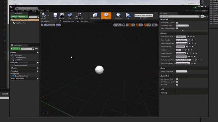
Task: Play the blueprint preview
Action: coord(128,16)
